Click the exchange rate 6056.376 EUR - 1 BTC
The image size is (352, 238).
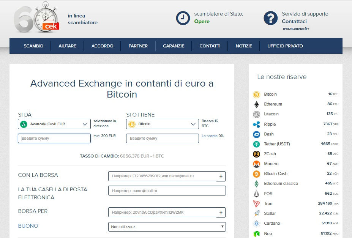pos(142,156)
